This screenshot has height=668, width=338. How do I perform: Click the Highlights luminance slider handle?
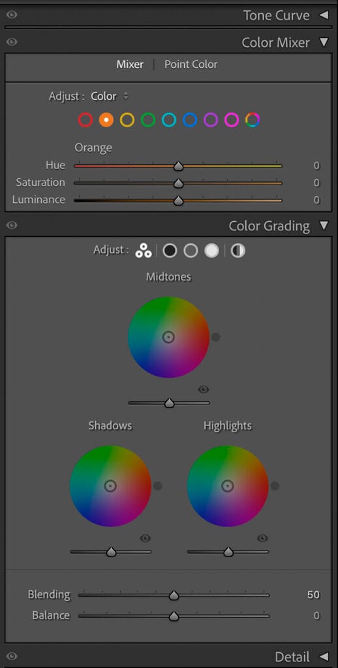pos(228,552)
